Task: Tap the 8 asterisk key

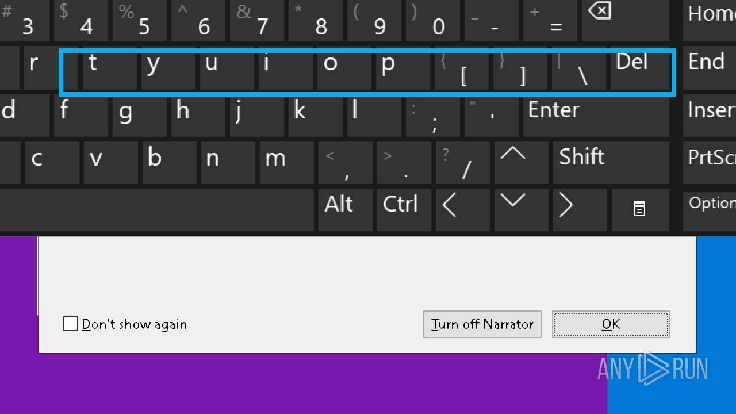Action: [x=315, y=21]
